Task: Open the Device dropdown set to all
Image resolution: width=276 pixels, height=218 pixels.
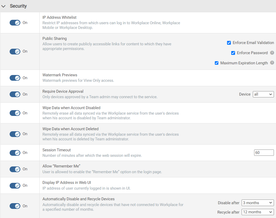Action: point(263,94)
